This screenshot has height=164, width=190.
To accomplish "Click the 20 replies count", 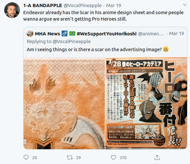I will [x=35, y=158].
